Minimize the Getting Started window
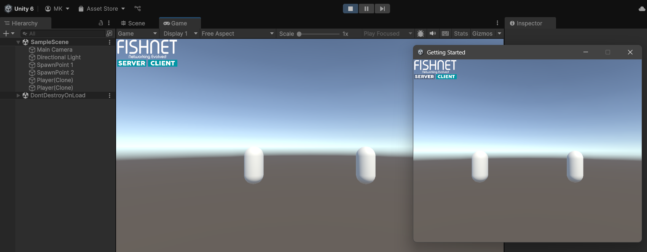The height and width of the screenshot is (252, 647). click(586, 52)
